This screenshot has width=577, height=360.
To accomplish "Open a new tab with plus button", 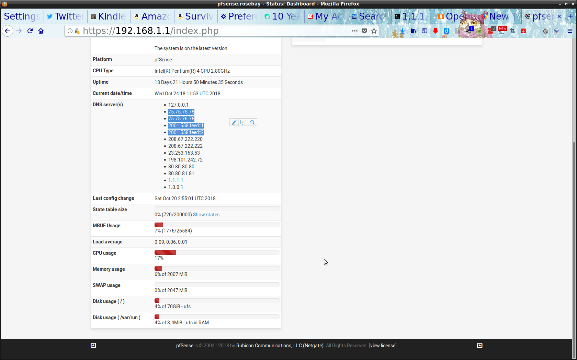I will (x=570, y=16).
